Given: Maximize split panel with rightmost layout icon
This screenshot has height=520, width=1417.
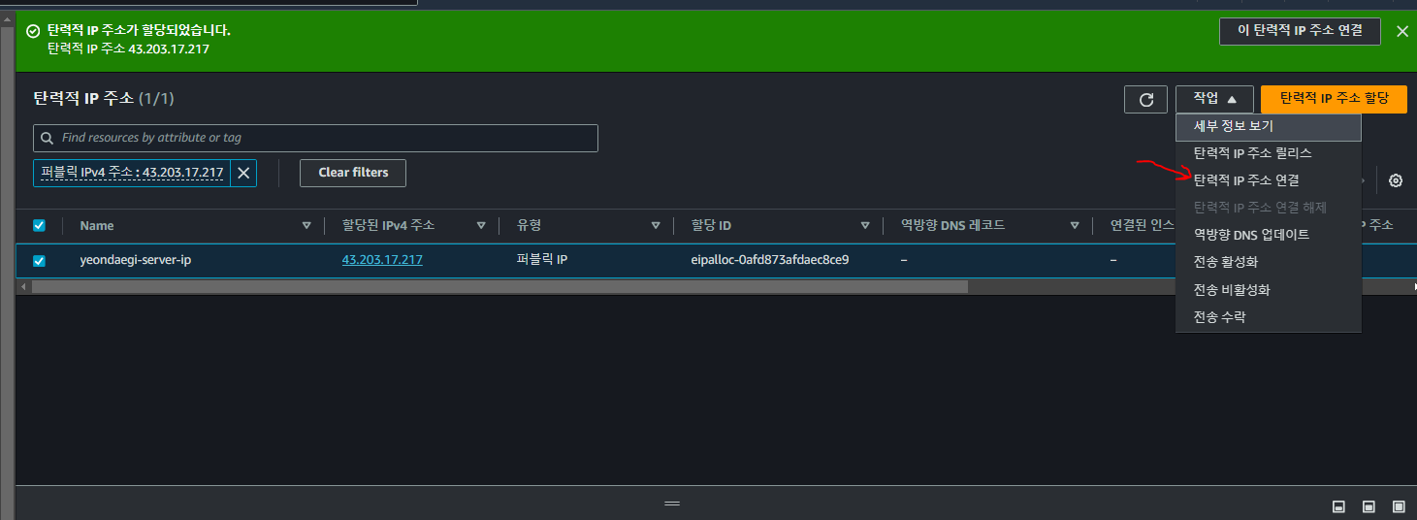Looking at the screenshot, I should coord(1399,506).
